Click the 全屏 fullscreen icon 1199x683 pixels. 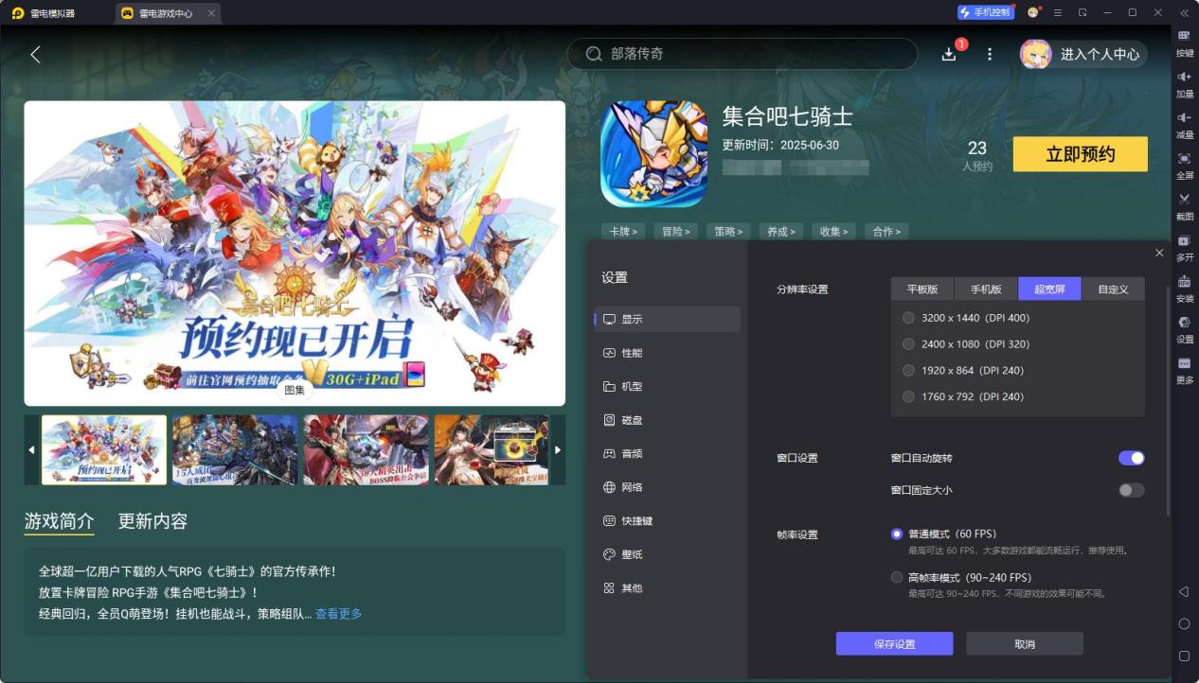pyautogui.click(x=1184, y=158)
